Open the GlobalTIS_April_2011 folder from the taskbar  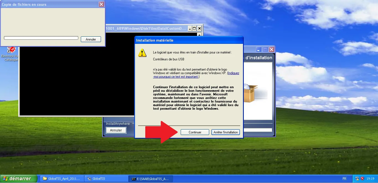click(x=61, y=179)
